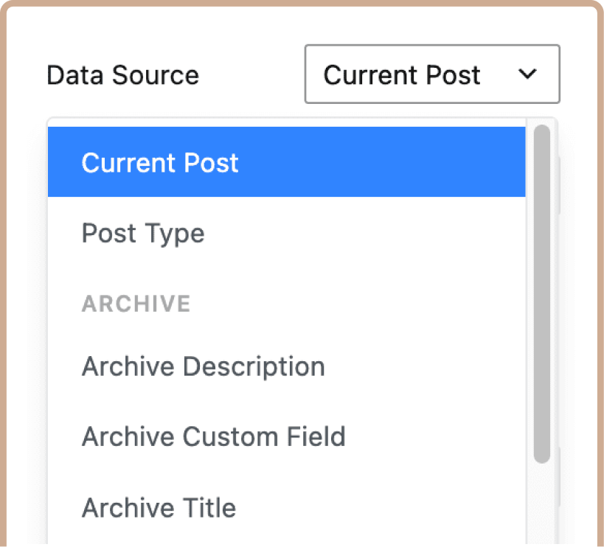
Task: Open the Data Source combo box
Action: coord(432,74)
